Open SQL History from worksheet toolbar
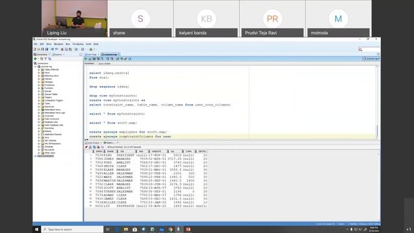 point(129,59)
